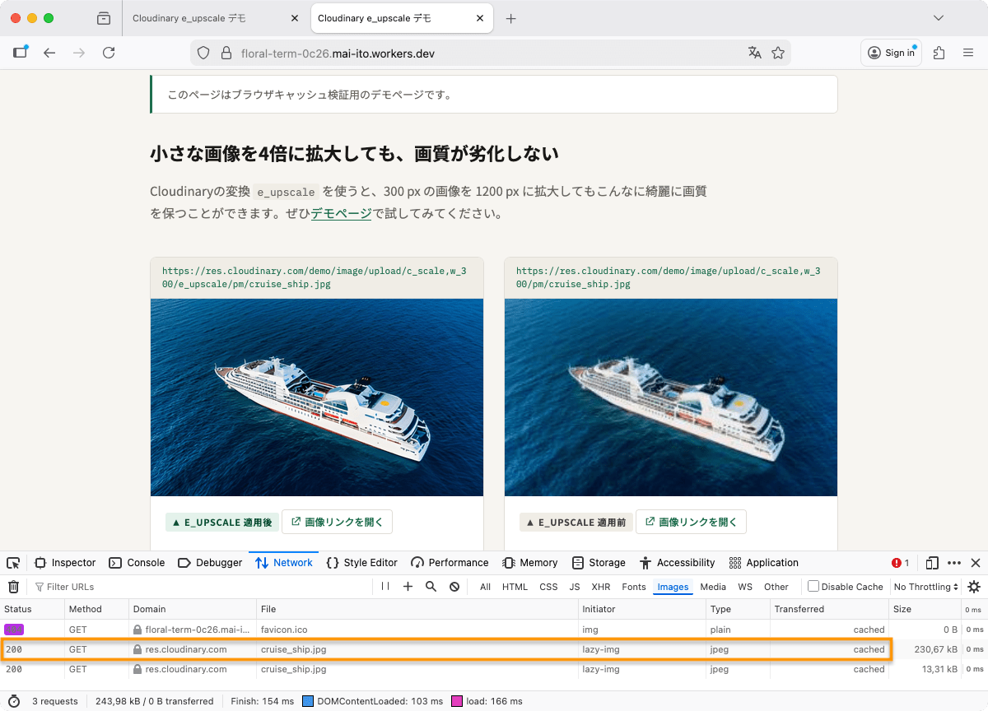Image resolution: width=988 pixels, height=711 pixels.
Task: Open the request search via the magnifier icon
Action: 430,586
